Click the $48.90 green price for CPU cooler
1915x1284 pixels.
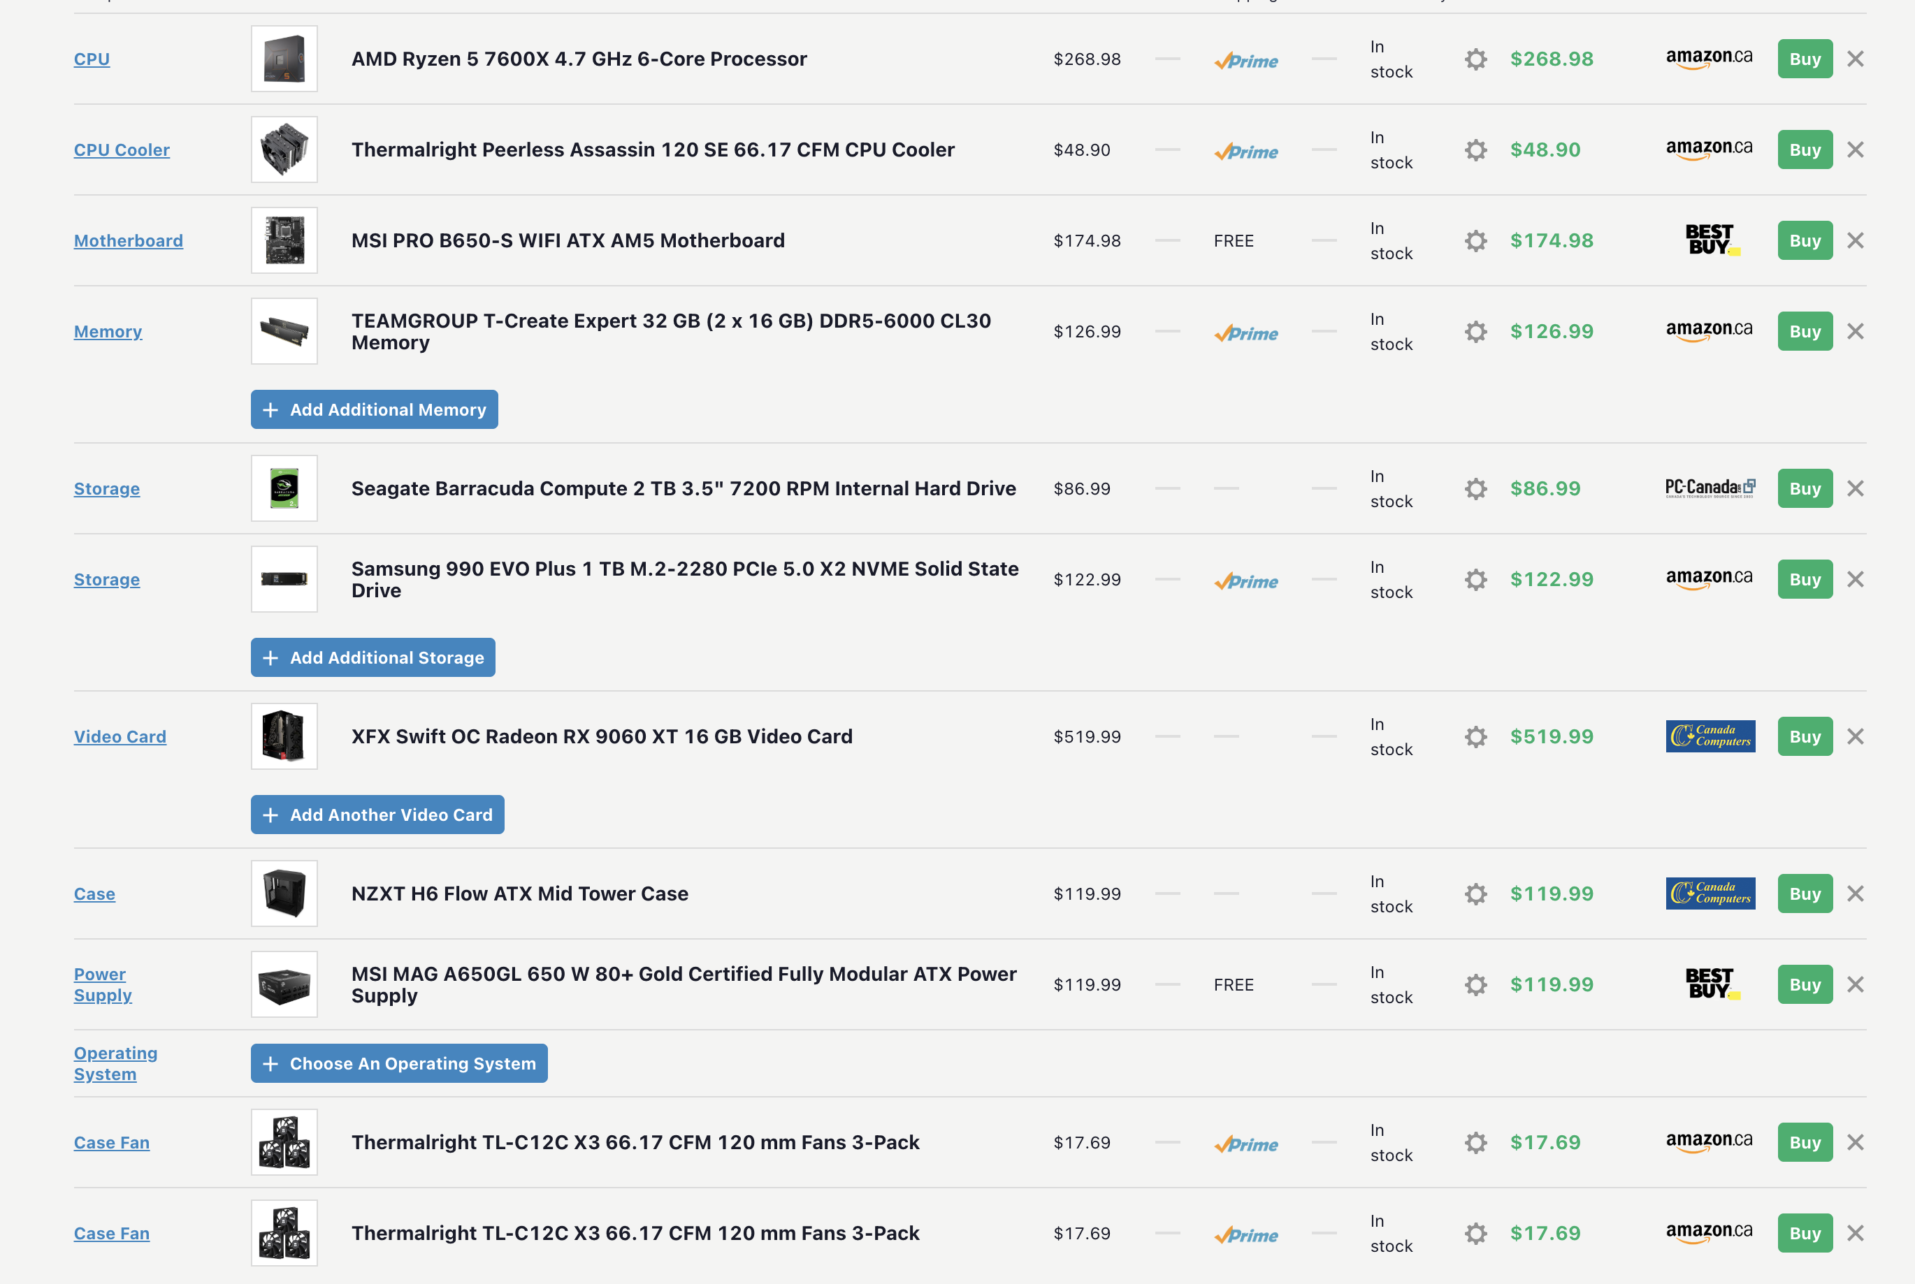click(x=1545, y=150)
